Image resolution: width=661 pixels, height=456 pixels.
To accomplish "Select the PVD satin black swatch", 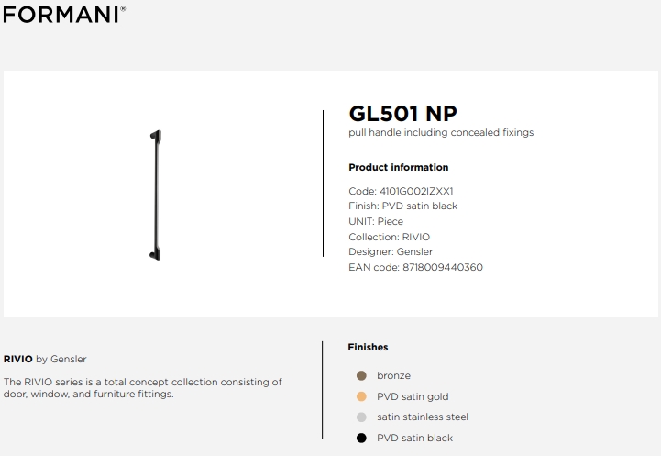I will click(361, 438).
